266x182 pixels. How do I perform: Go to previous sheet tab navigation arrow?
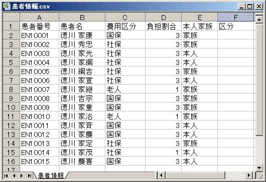point(14,175)
